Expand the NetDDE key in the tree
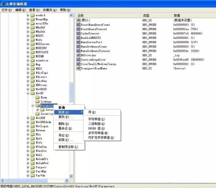 tap(28, 118)
